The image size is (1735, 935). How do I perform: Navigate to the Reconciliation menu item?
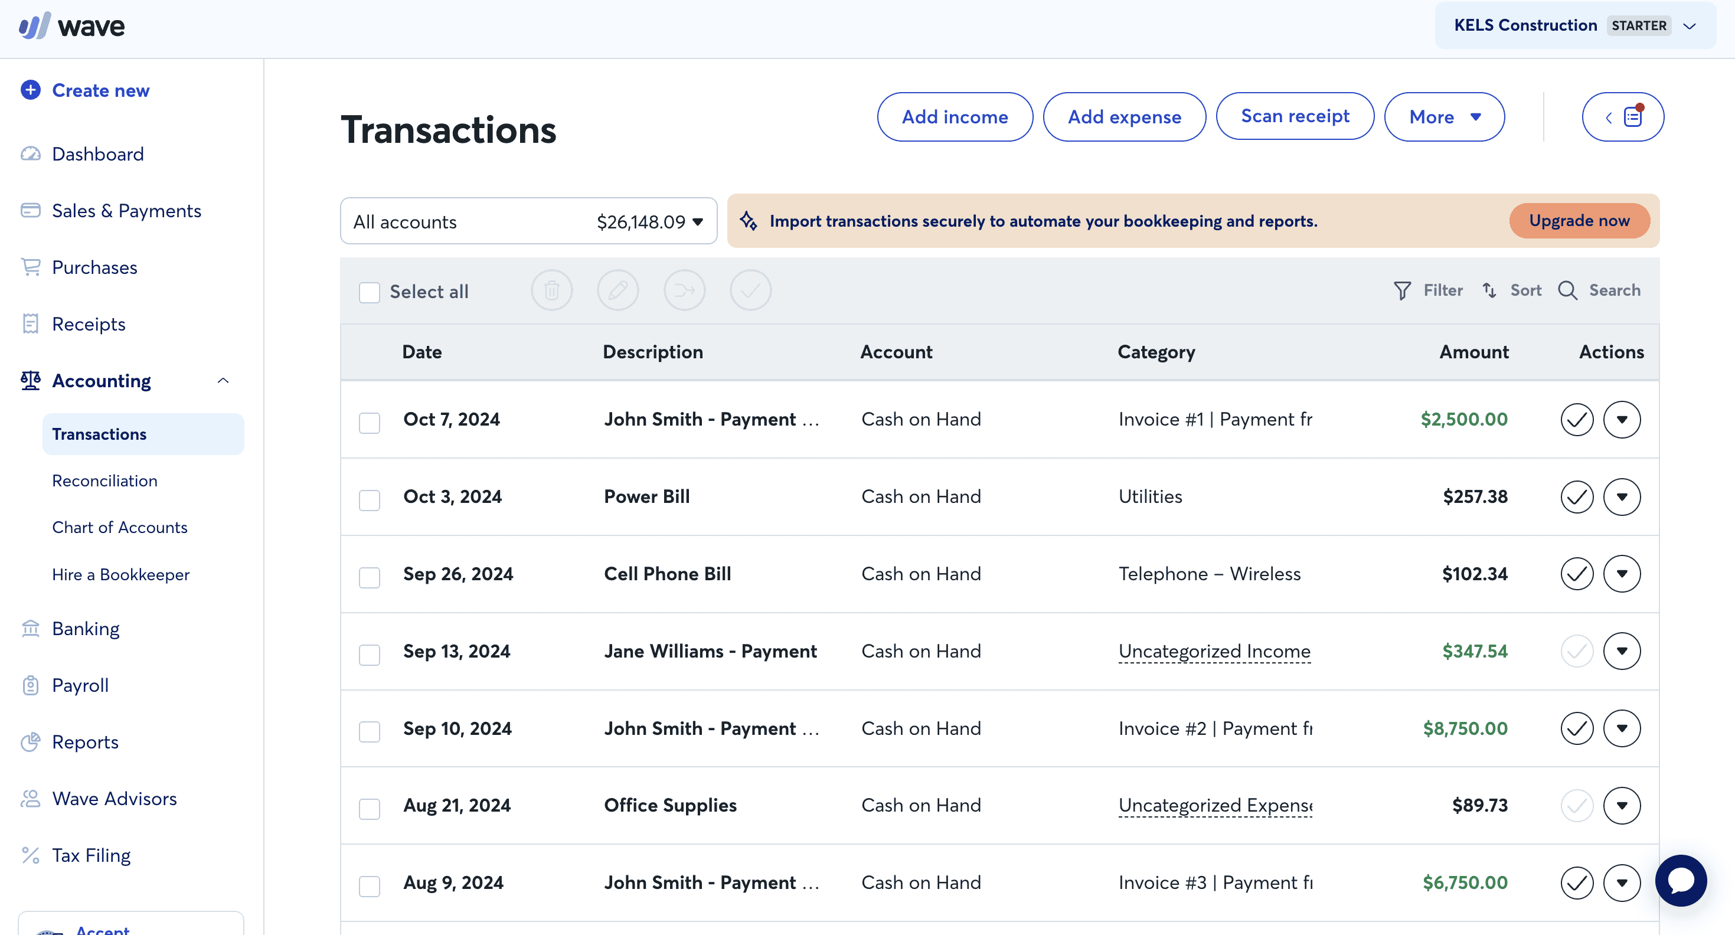pyautogui.click(x=104, y=479)
